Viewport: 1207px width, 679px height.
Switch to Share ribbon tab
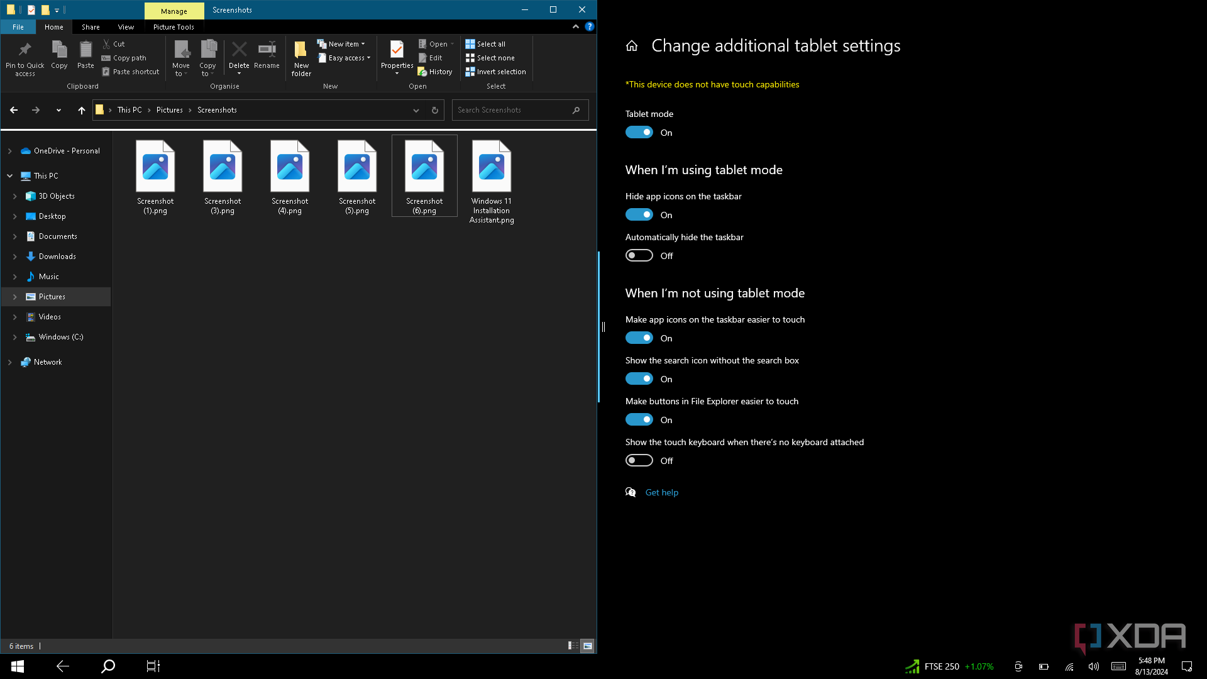pyautogui.click(x=91, y=27)
